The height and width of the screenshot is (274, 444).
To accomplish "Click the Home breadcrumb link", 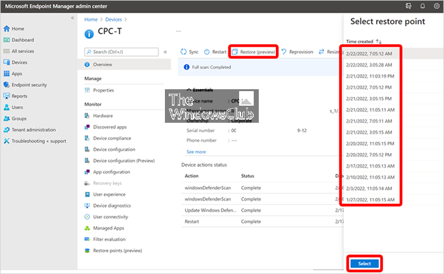I will [91, 20].
